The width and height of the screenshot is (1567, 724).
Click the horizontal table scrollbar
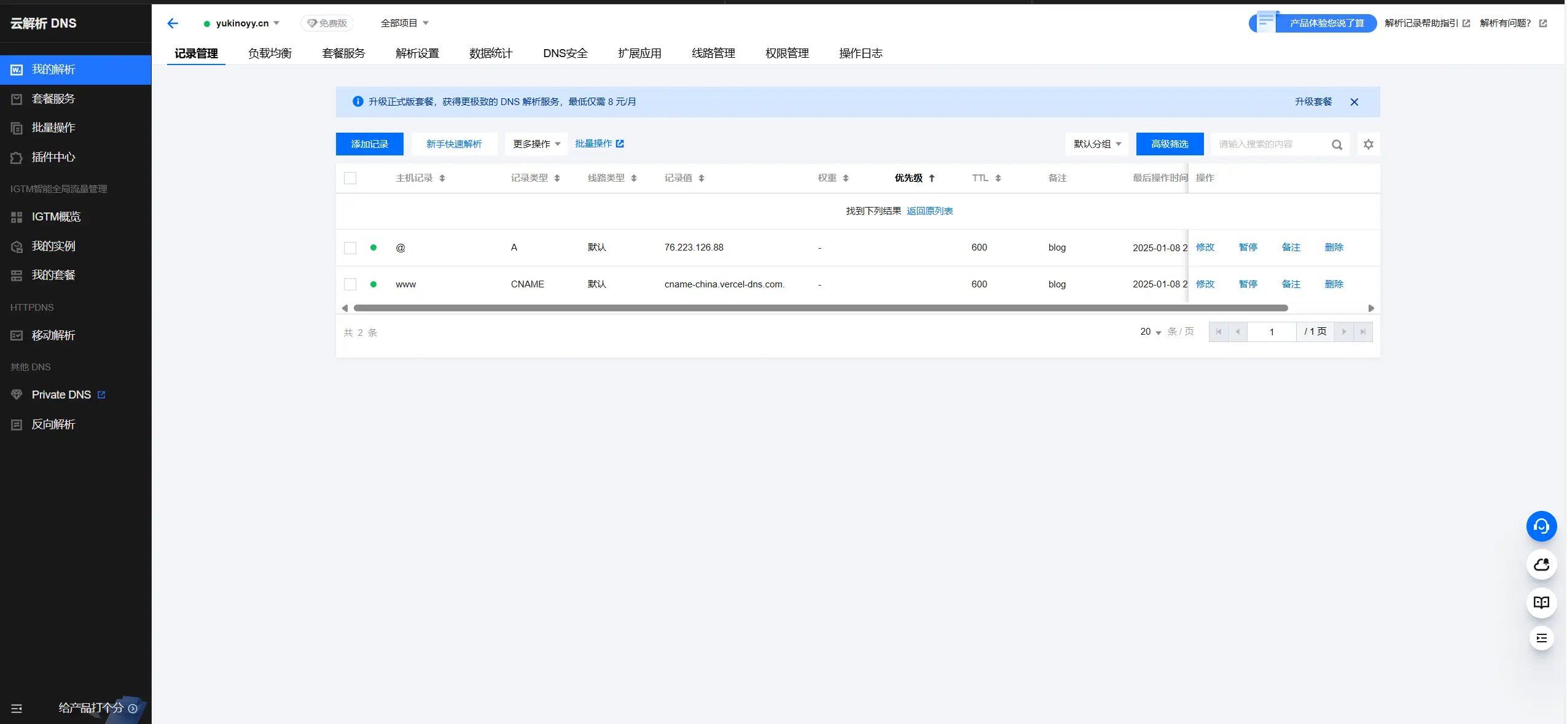[x=820, y=308]
